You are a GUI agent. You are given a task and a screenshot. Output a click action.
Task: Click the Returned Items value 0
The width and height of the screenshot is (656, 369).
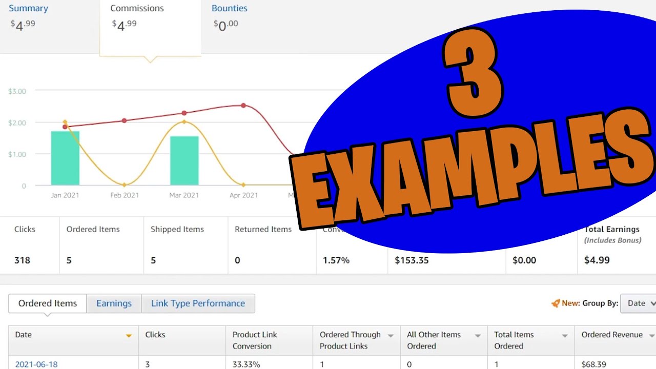point(237,260)
